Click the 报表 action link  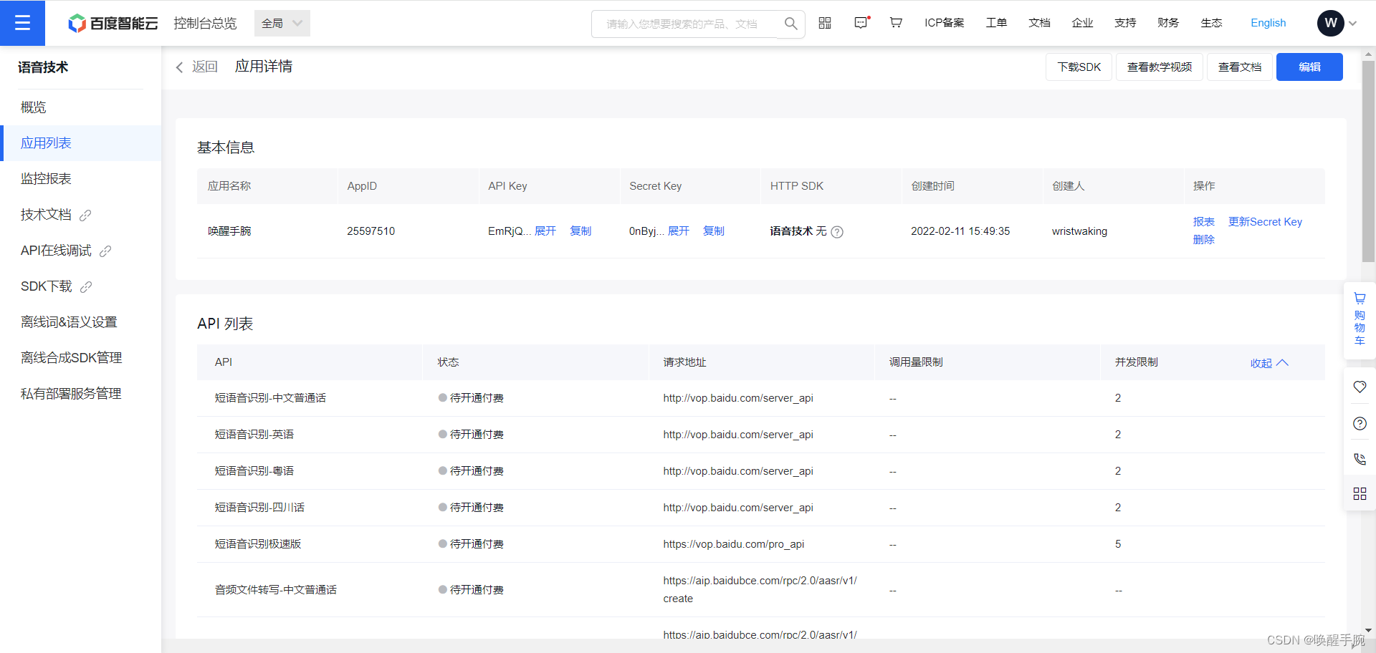tap(1204, 222)
